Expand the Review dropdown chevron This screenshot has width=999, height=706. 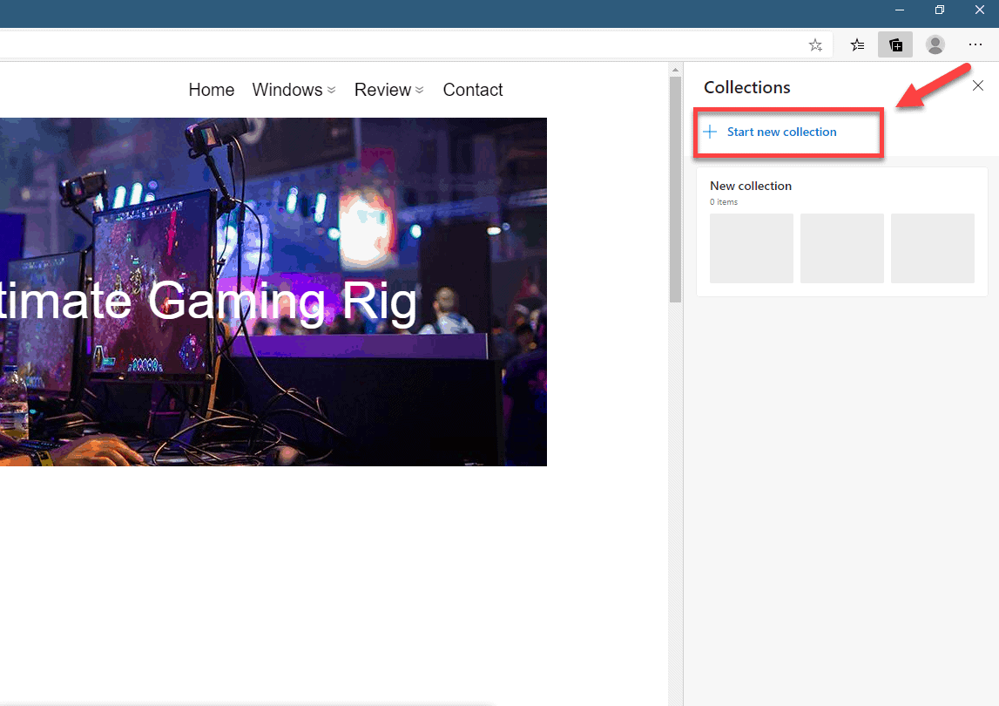pos(419,91)
